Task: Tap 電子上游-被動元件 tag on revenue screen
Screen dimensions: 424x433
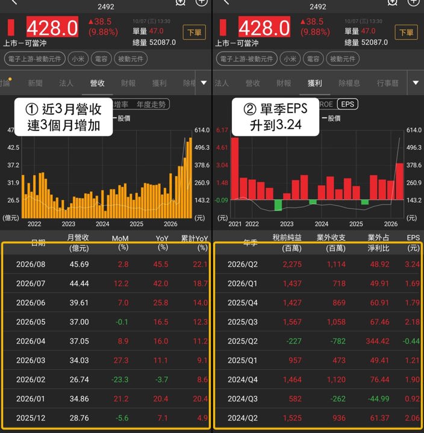Action: [34, 59]
